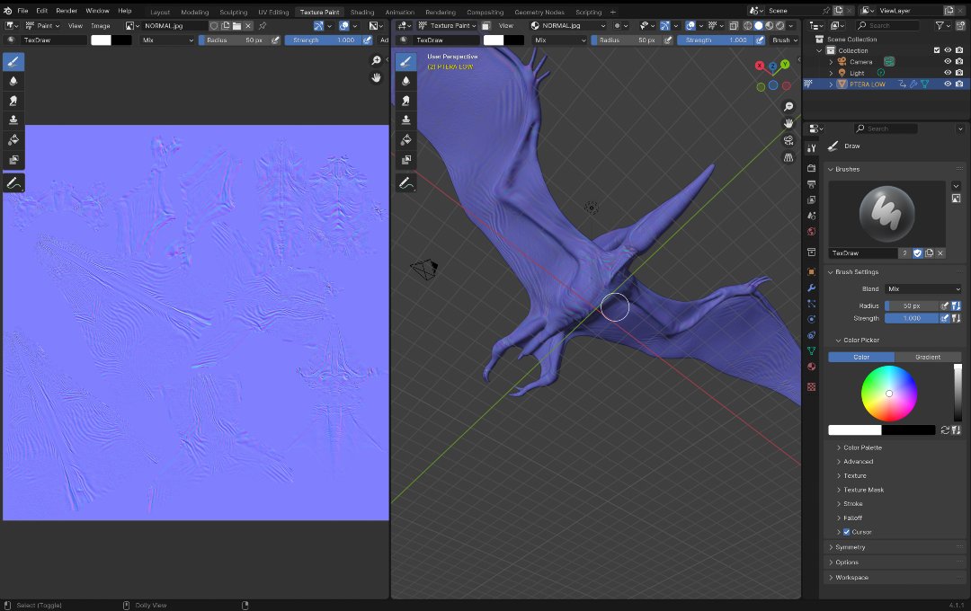Select the Gradient button in Color Picker
The width and height of the screenshot is (971, 611).
928,358
